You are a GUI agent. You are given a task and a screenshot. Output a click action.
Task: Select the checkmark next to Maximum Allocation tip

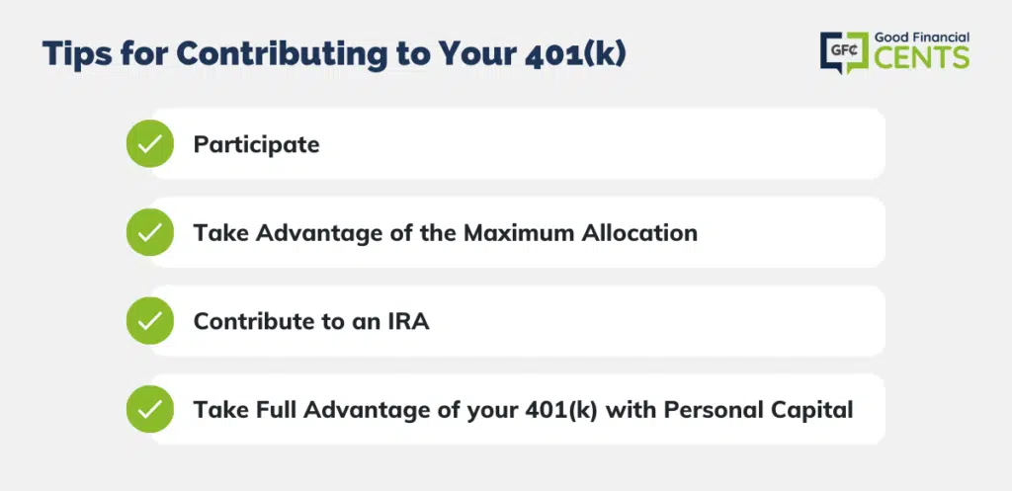pyautogui.click(x=150, y=232)
